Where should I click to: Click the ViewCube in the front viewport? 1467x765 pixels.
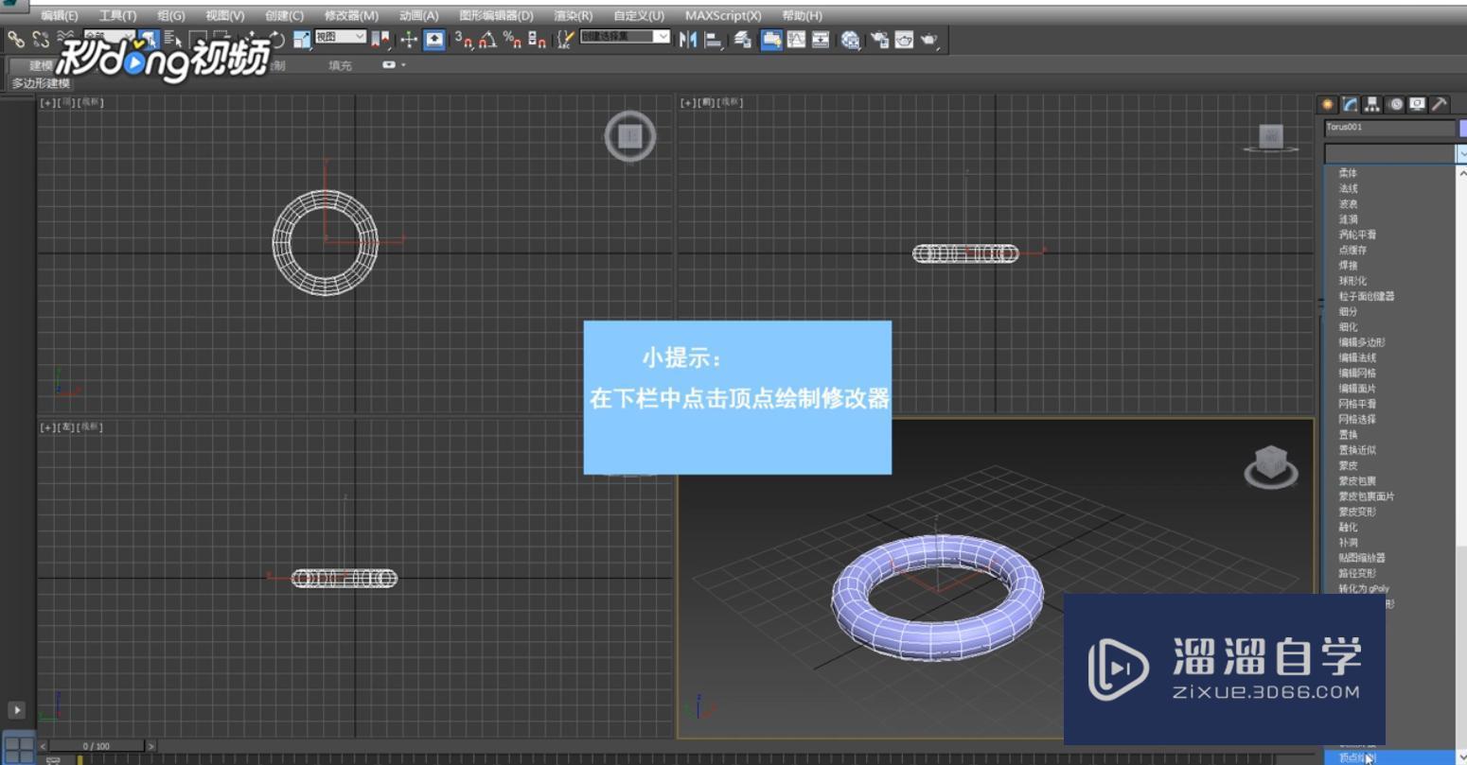1270,137
